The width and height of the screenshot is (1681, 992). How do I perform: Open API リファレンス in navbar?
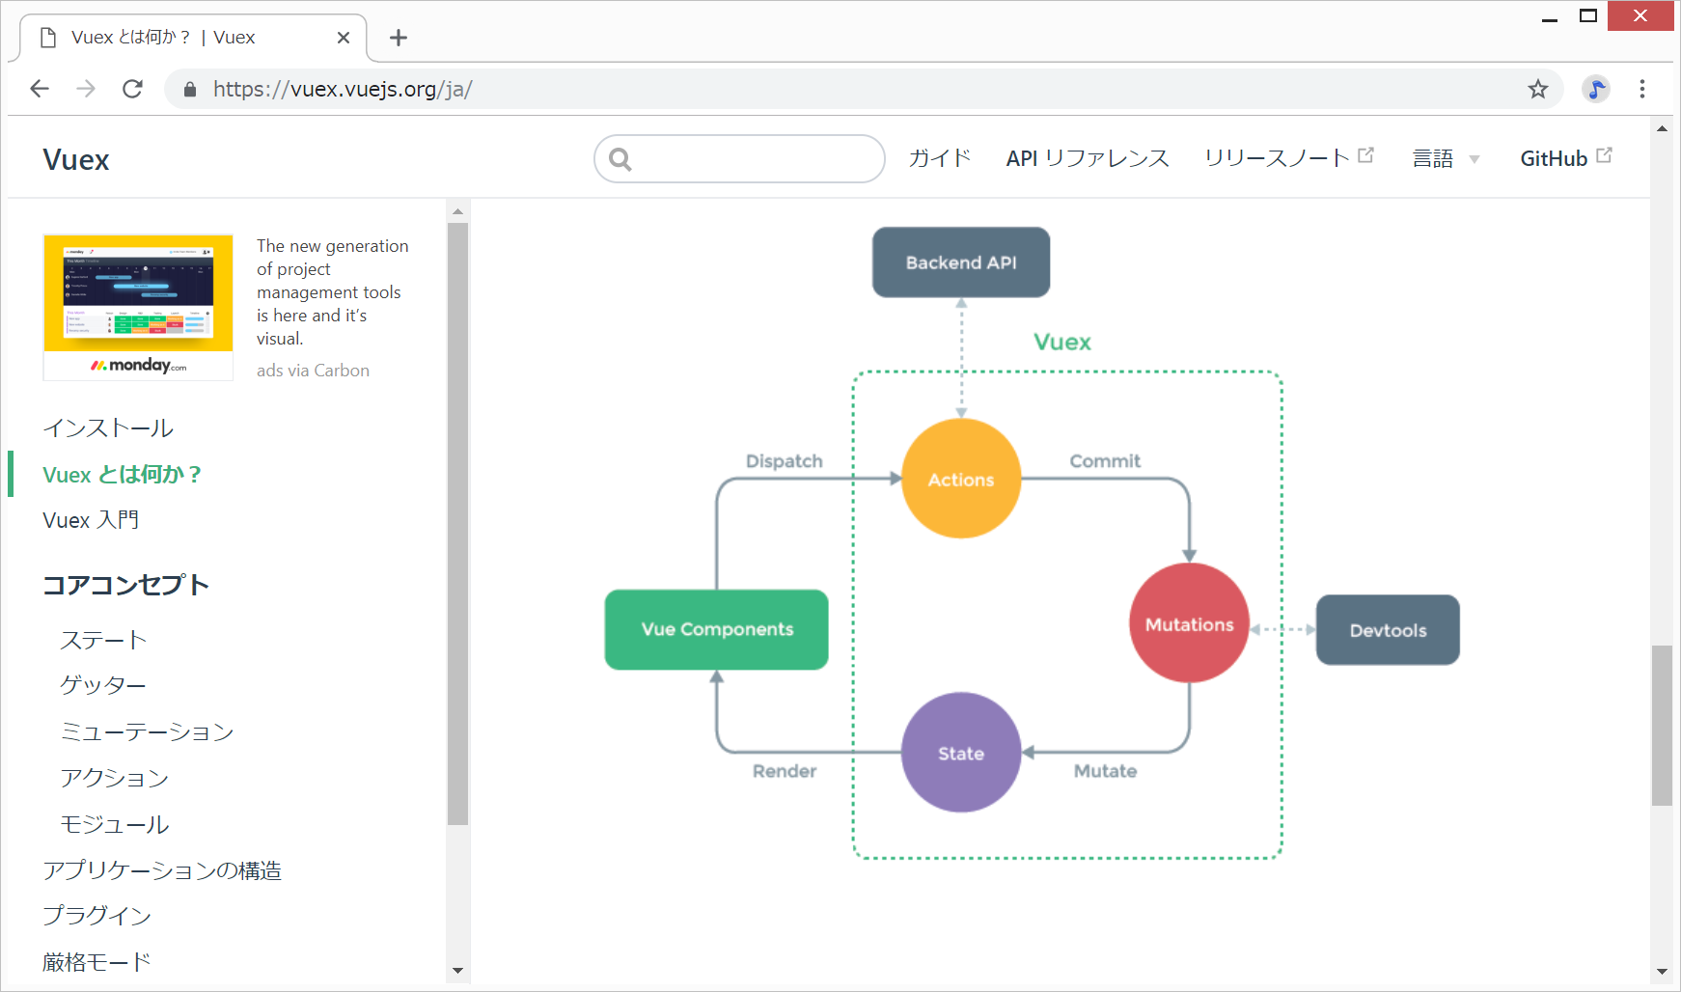[x=1087, y=158]
